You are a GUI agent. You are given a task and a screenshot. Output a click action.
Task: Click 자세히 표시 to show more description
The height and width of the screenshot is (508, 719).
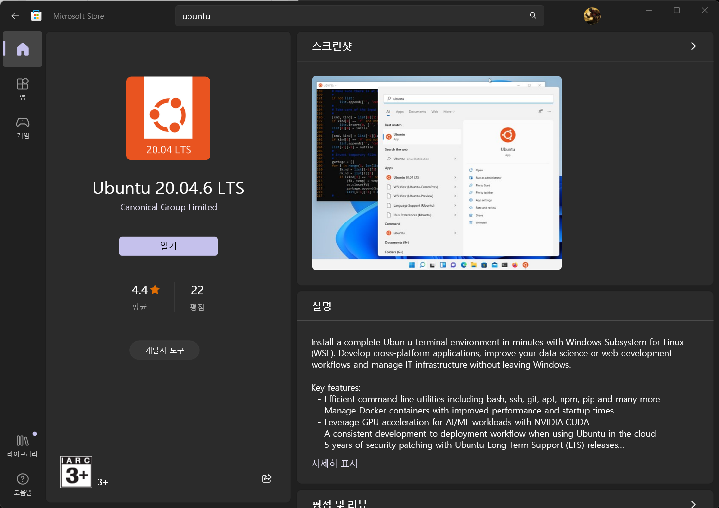[x=335, y=463]
